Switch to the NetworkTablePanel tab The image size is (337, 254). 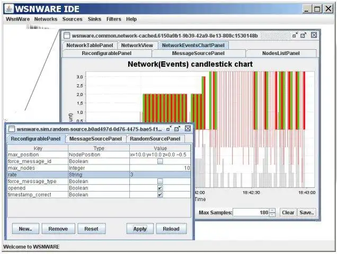click(90, 46)
